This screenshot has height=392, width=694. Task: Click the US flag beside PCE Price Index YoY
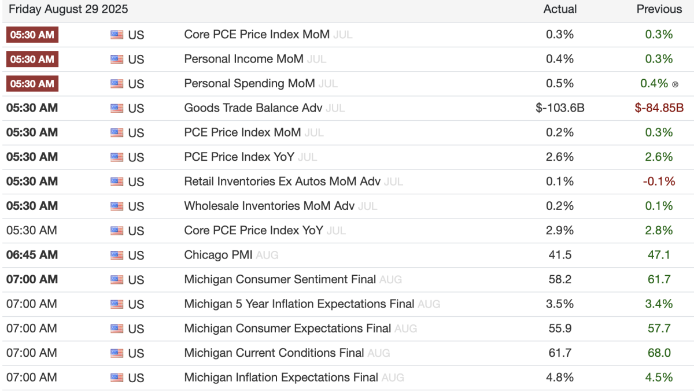117,157
